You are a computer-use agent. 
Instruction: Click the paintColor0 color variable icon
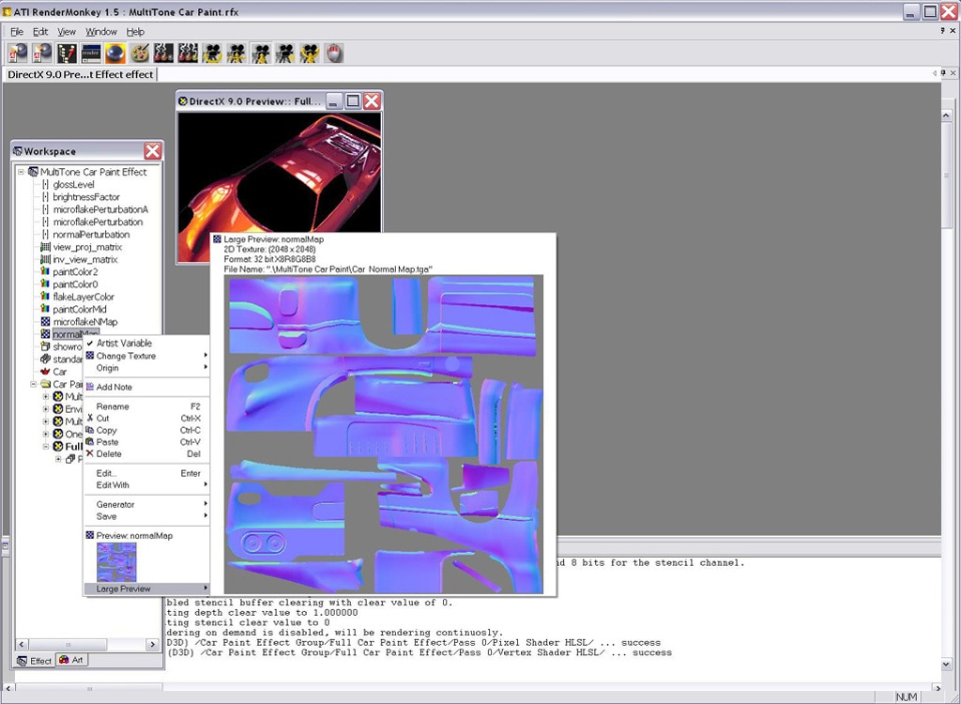coord(45,284)
